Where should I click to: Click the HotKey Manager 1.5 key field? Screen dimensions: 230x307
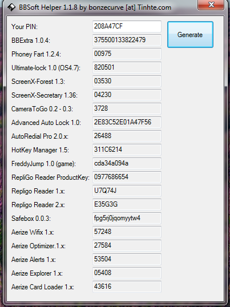pos(127,150)
